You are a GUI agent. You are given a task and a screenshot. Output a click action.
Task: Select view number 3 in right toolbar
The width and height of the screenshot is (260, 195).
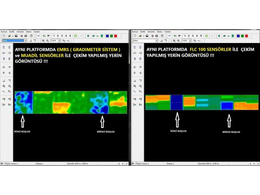193,36
